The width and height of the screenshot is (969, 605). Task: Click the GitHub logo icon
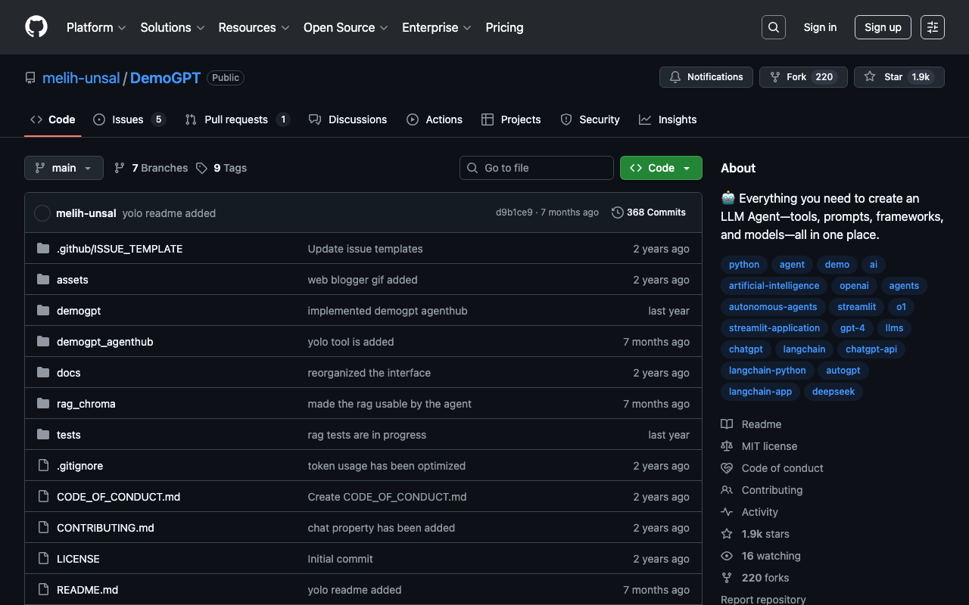pos(36,27)
